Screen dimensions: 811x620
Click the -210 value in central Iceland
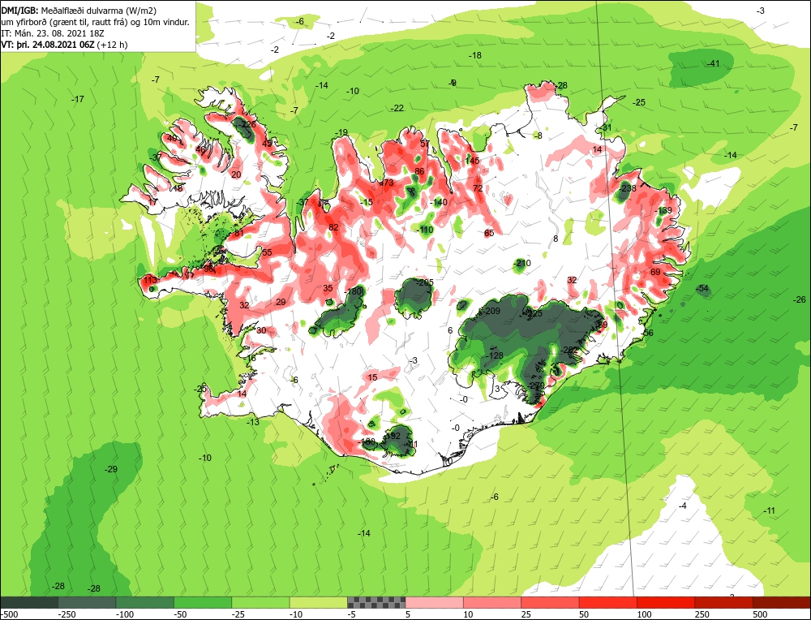522,263
